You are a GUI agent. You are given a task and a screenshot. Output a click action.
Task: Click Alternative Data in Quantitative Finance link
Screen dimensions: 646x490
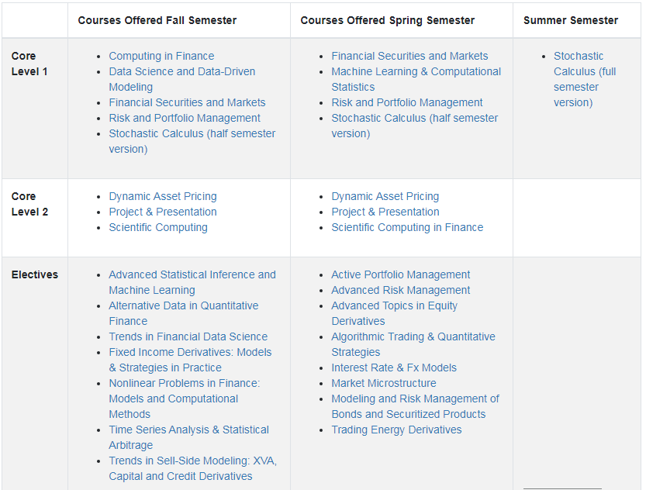click(183, 305)
